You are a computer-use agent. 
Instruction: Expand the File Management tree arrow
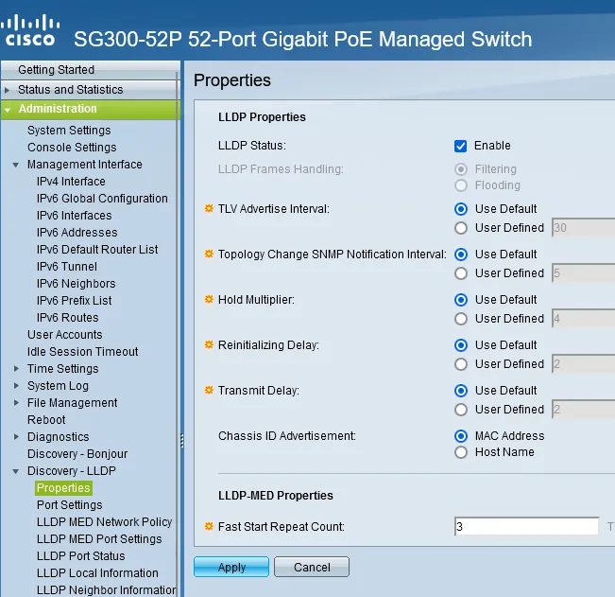point(16,403)
